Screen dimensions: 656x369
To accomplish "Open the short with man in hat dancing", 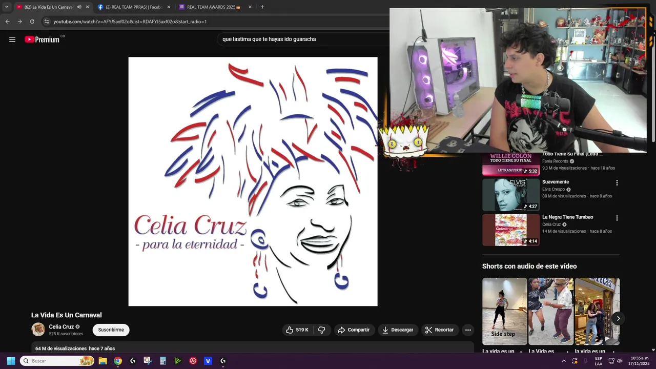I will [x=551, y=311].
